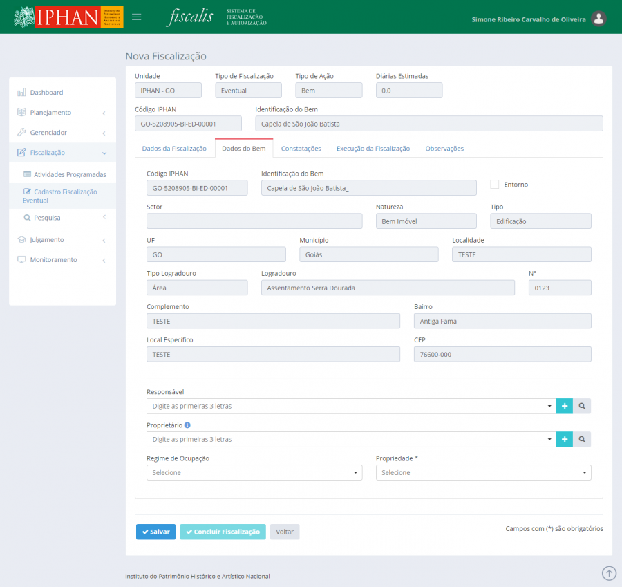Open Atividades Programadas in the sidebar

click(70, 174)
